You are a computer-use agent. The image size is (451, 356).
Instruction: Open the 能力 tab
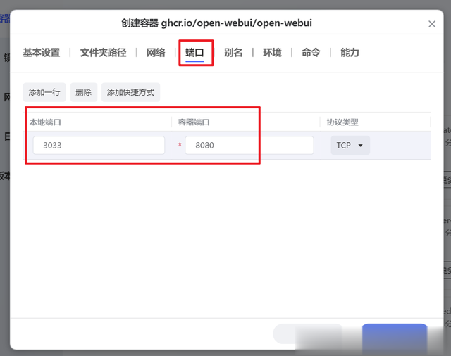(350, 53)
